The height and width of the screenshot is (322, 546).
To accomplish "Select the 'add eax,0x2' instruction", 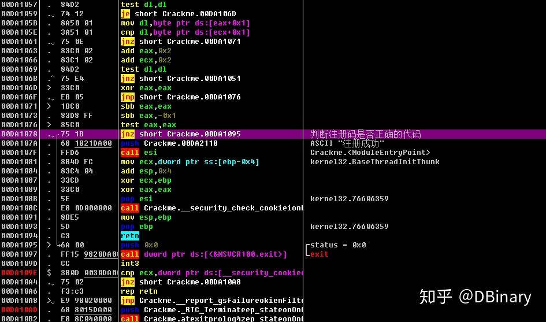I will [x=146, y=51].
